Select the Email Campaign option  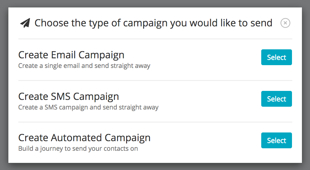[x=276, y=57]
